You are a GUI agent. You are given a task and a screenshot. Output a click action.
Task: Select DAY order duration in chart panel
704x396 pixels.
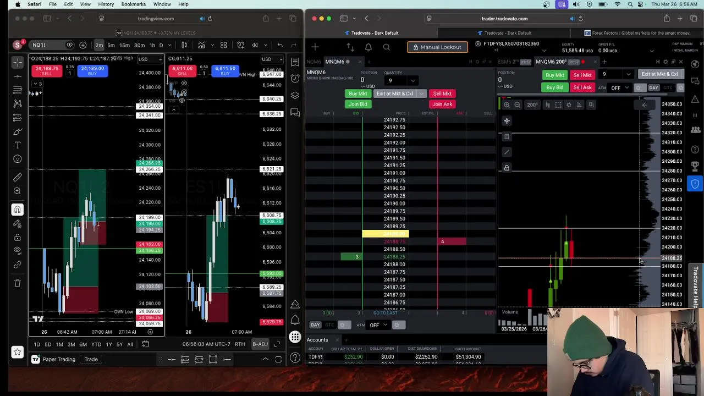click(x=653, y=88)
